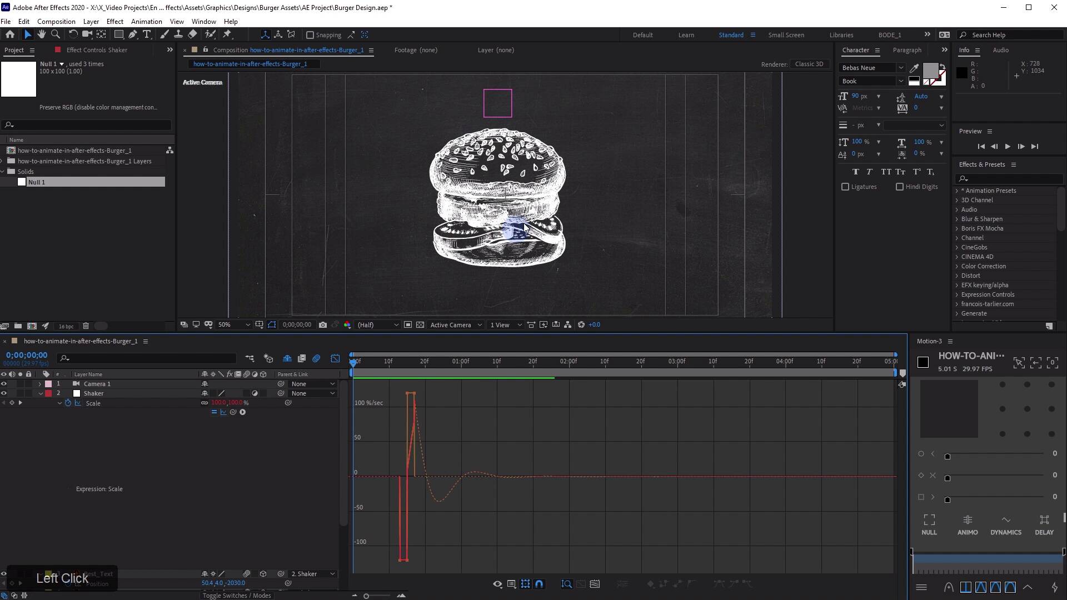Viewport: 1067px width, 600px height.
Task: Toggle snap button in graph editor
Action: click(539, 584)
